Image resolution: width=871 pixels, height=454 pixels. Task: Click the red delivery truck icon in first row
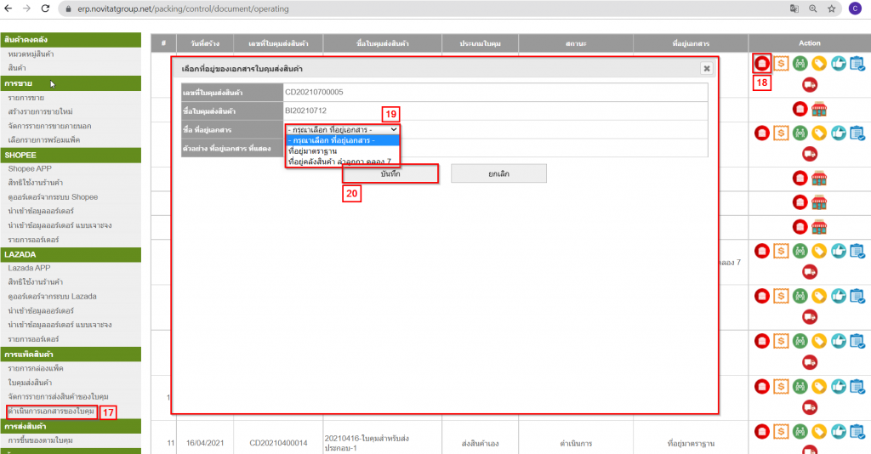click(810, 83)
